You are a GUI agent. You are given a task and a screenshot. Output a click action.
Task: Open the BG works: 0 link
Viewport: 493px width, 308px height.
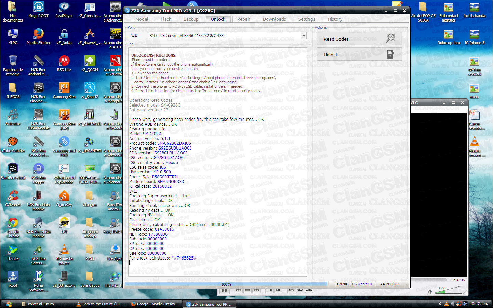coord(362,284)
